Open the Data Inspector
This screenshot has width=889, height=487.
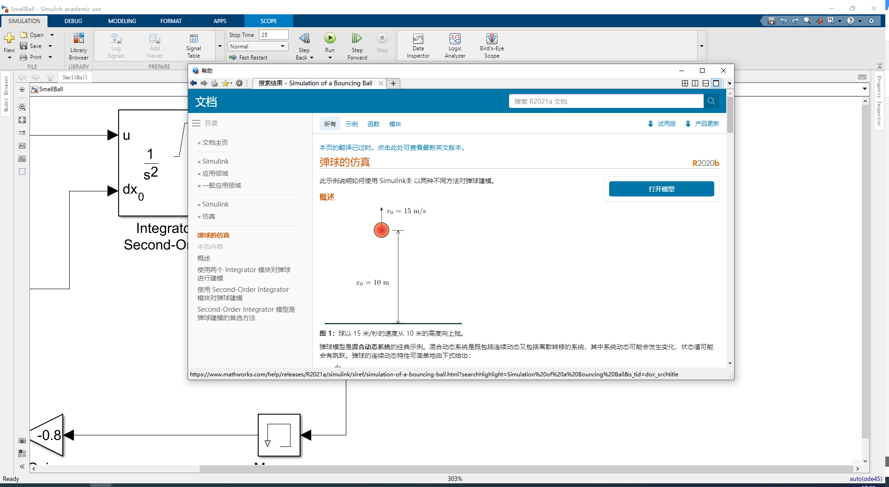pos(418,46)
